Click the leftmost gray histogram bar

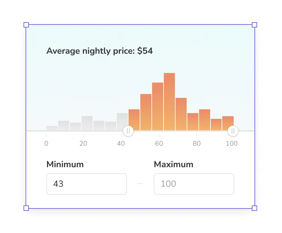click(52, 128)
